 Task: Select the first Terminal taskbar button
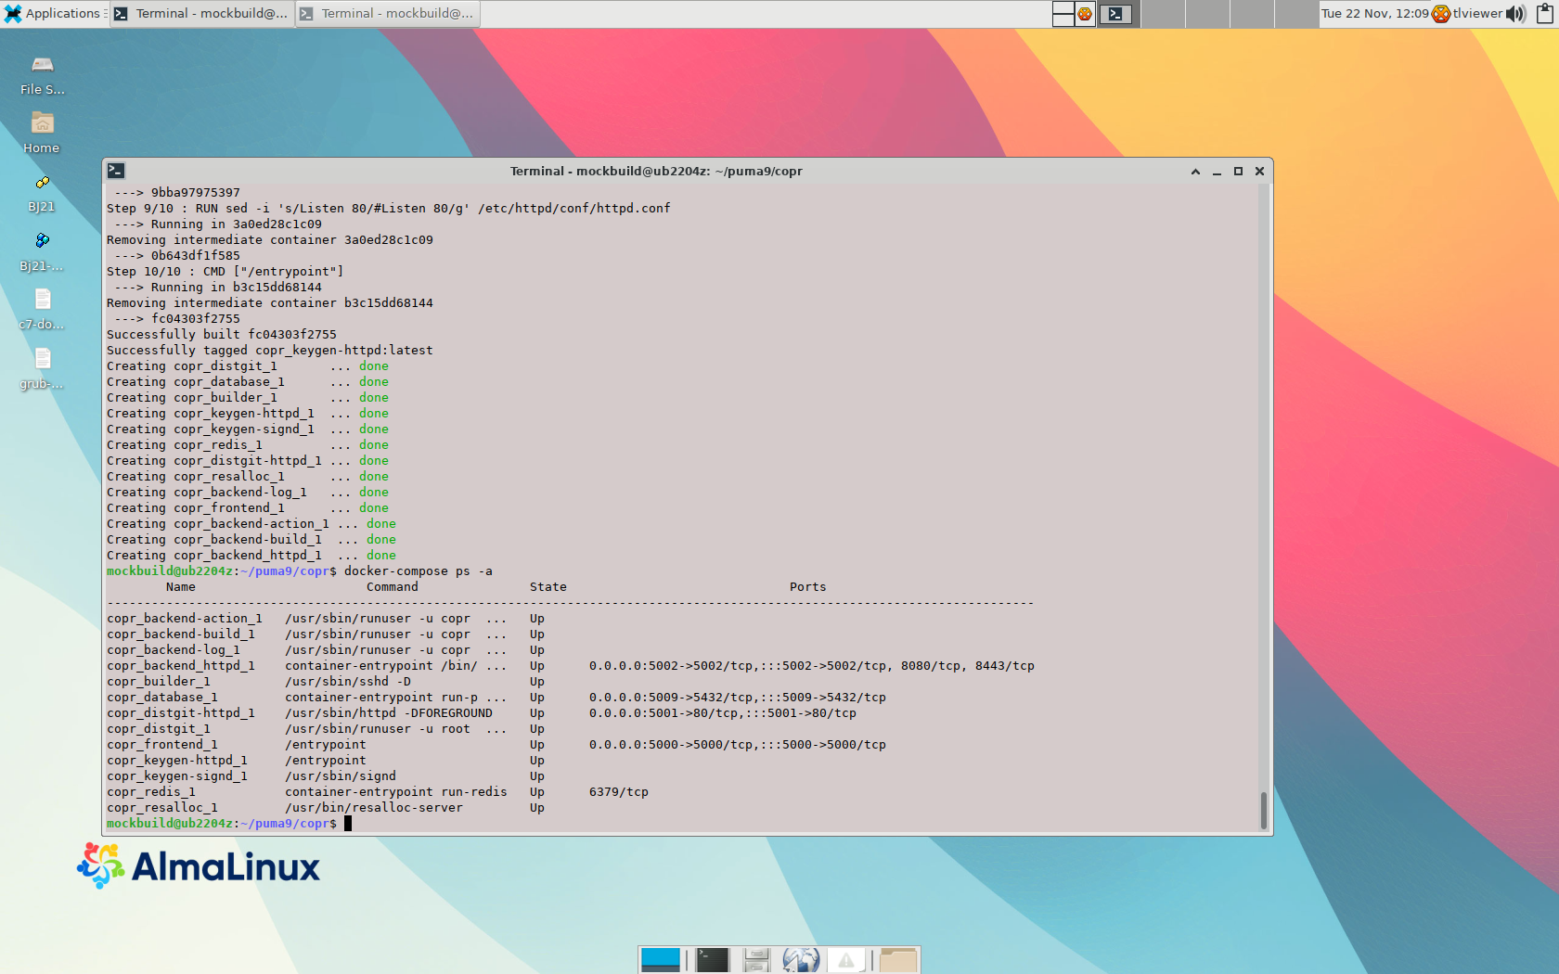201,13
